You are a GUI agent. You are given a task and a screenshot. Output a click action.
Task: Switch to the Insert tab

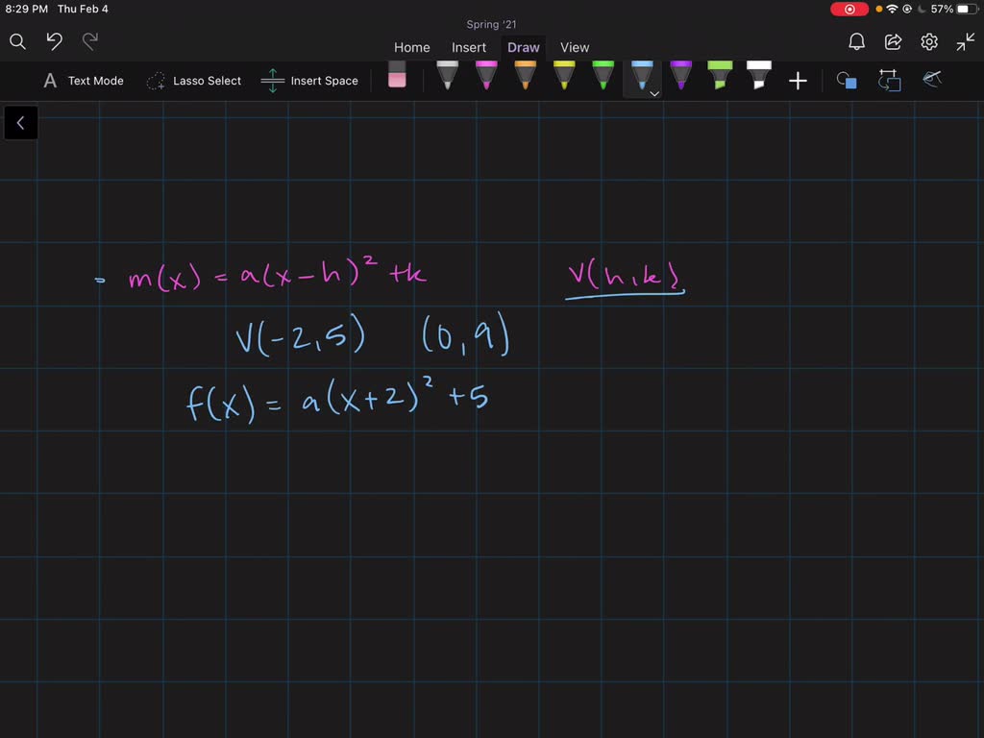[x=469, y=47]
